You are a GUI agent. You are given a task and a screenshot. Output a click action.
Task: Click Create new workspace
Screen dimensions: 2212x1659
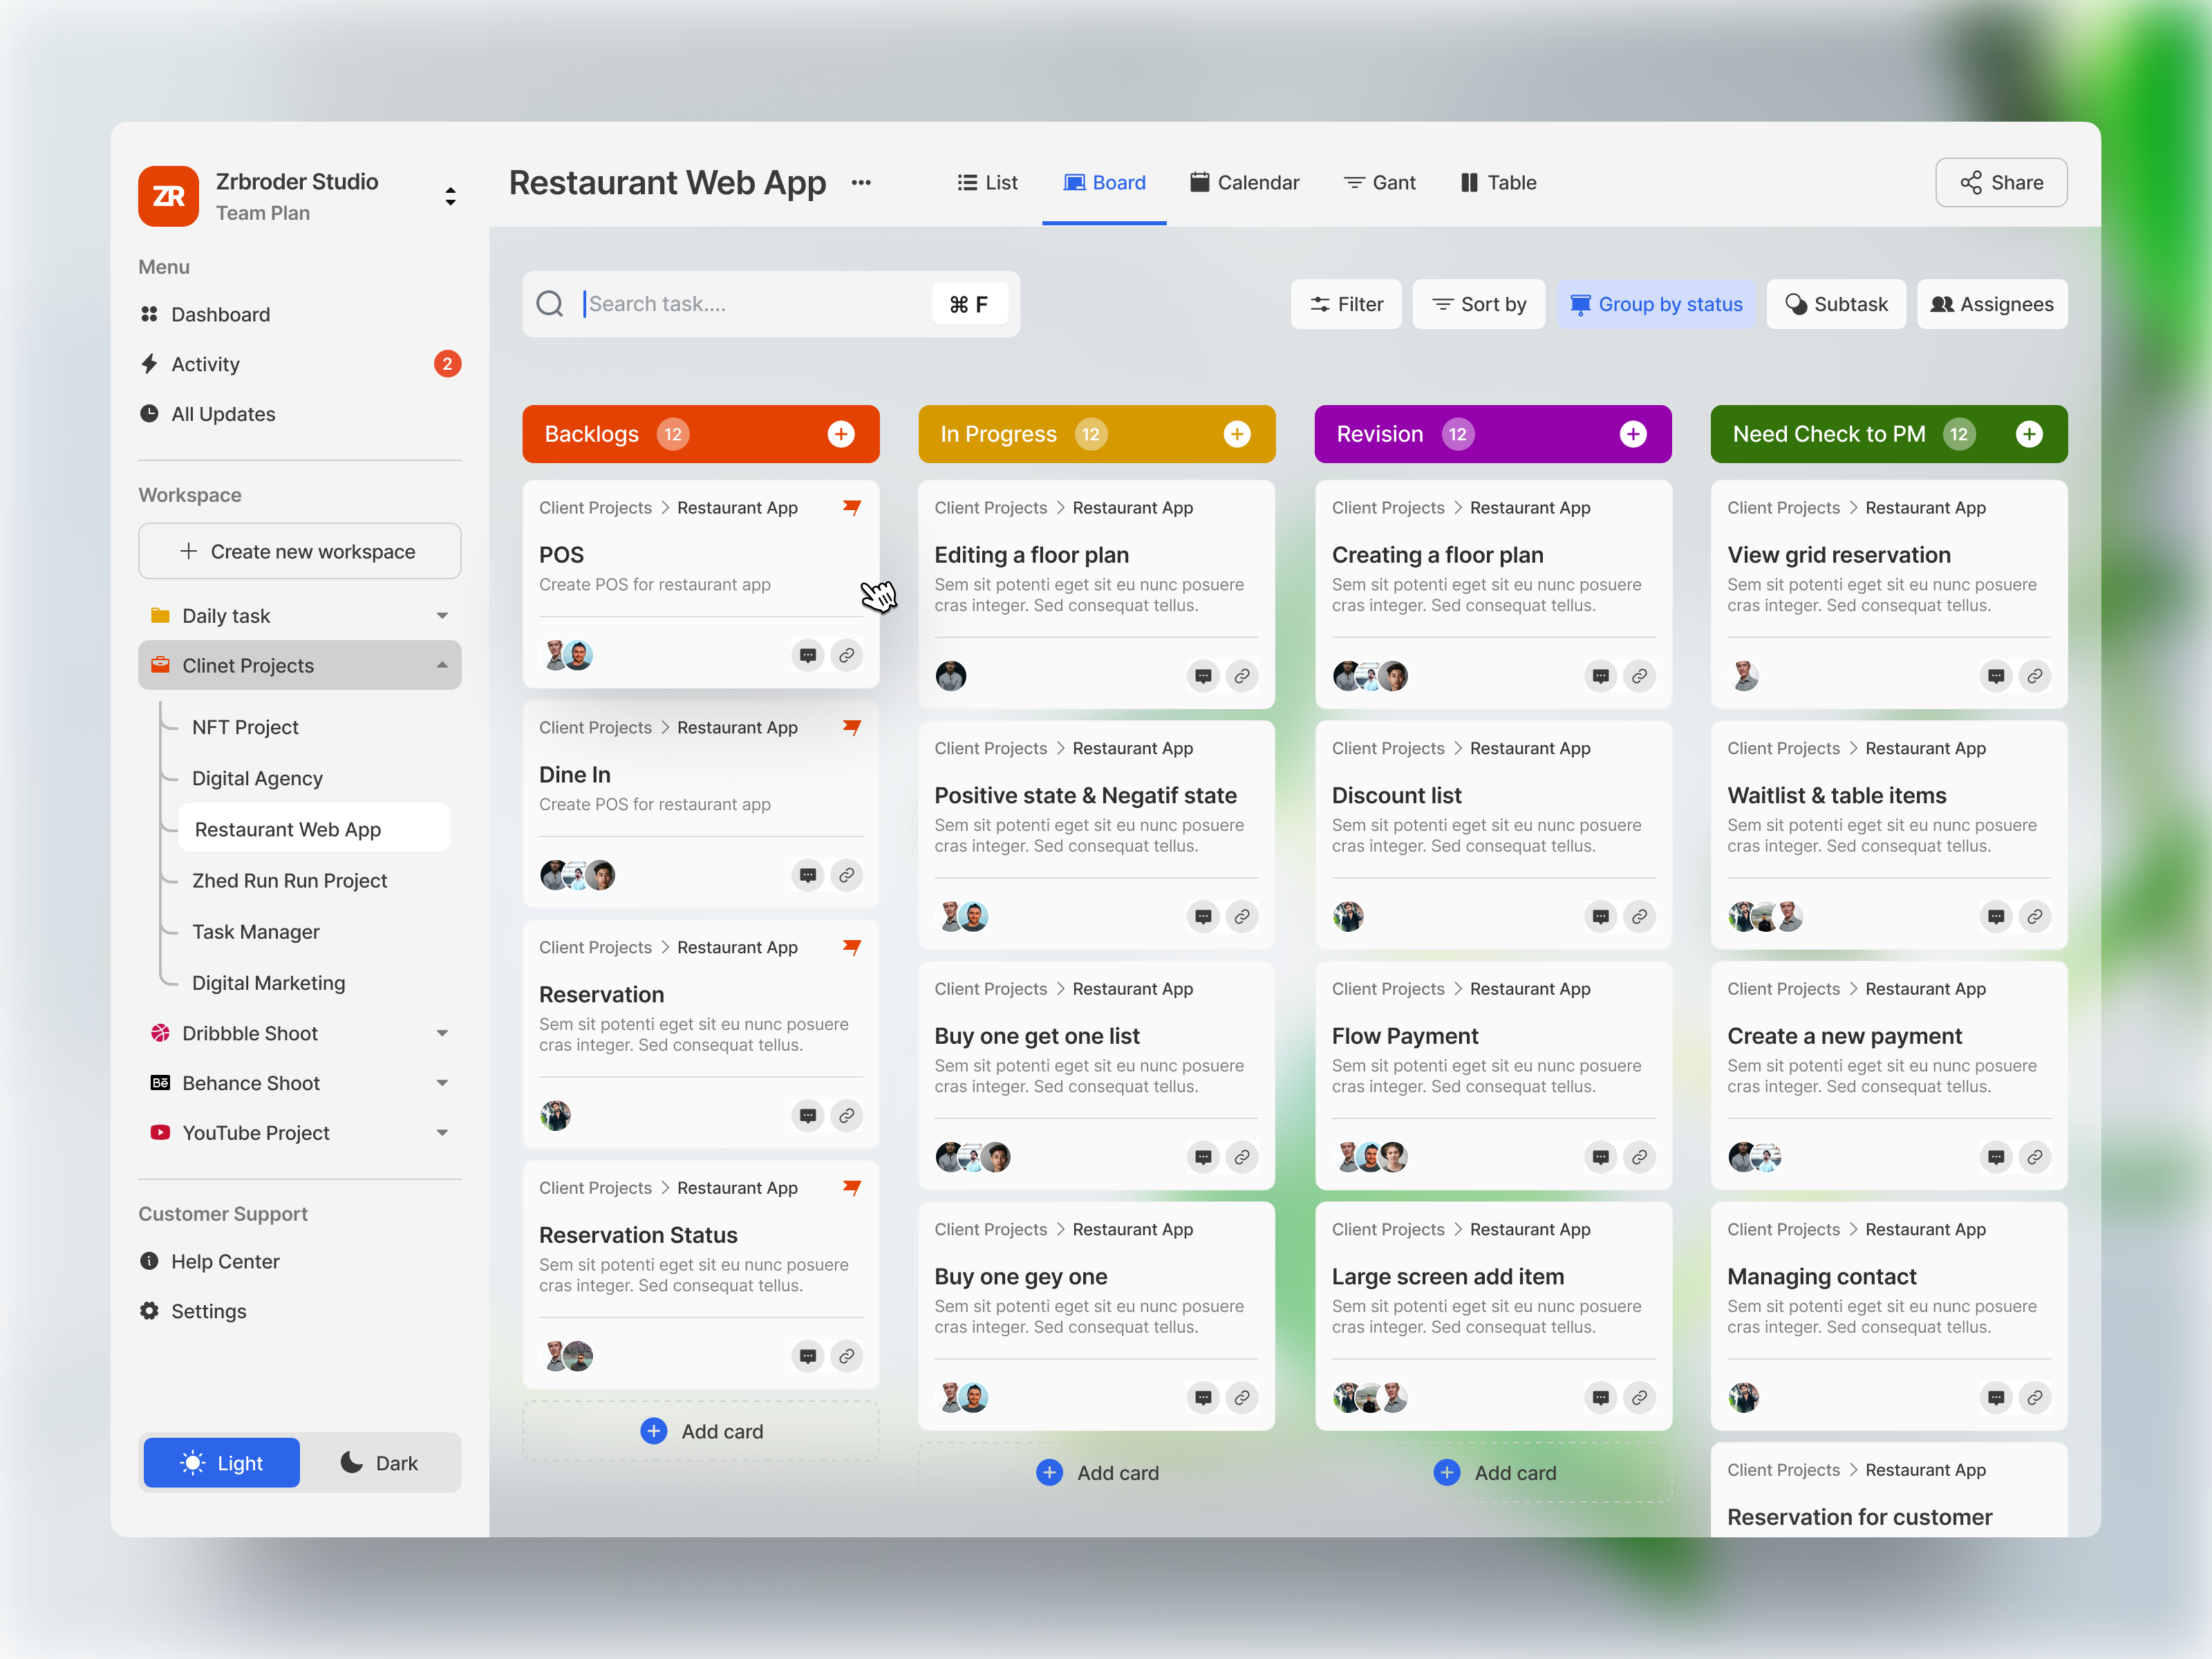click(x=299, y=550)
